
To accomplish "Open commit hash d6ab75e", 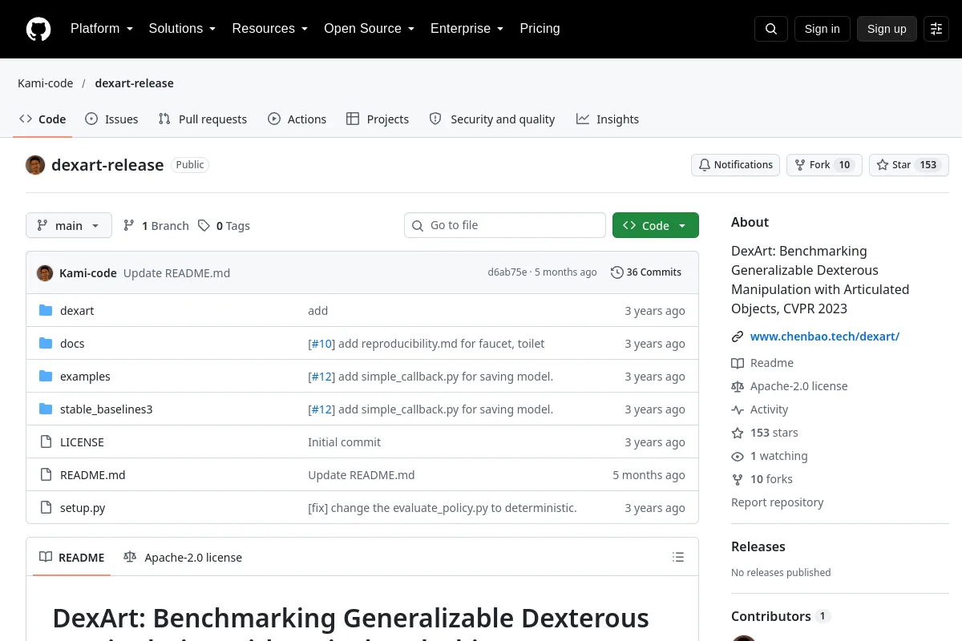I will (x=507, y=272).
